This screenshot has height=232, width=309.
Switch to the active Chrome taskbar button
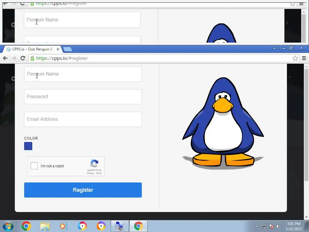point(138,226)
